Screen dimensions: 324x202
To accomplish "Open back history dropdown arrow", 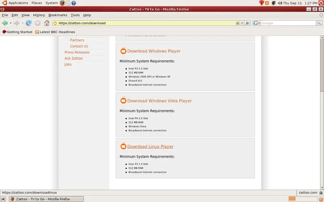I will 11,23.
